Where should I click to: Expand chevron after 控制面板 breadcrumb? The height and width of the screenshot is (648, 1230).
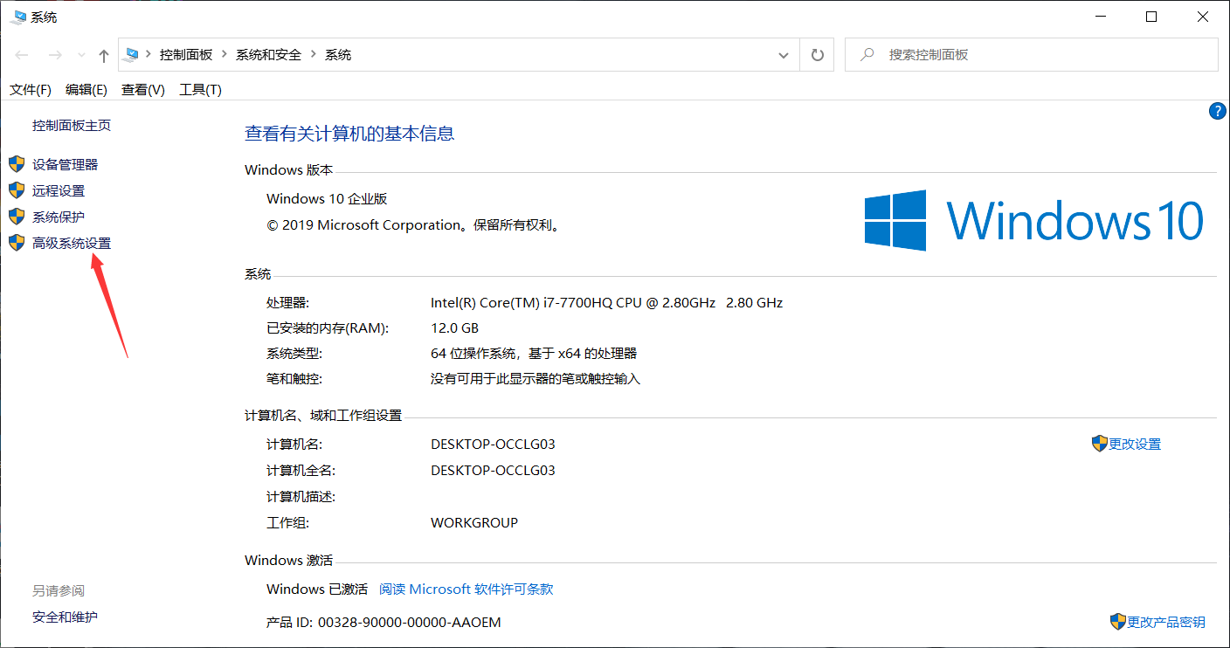[x=225, y=54]
